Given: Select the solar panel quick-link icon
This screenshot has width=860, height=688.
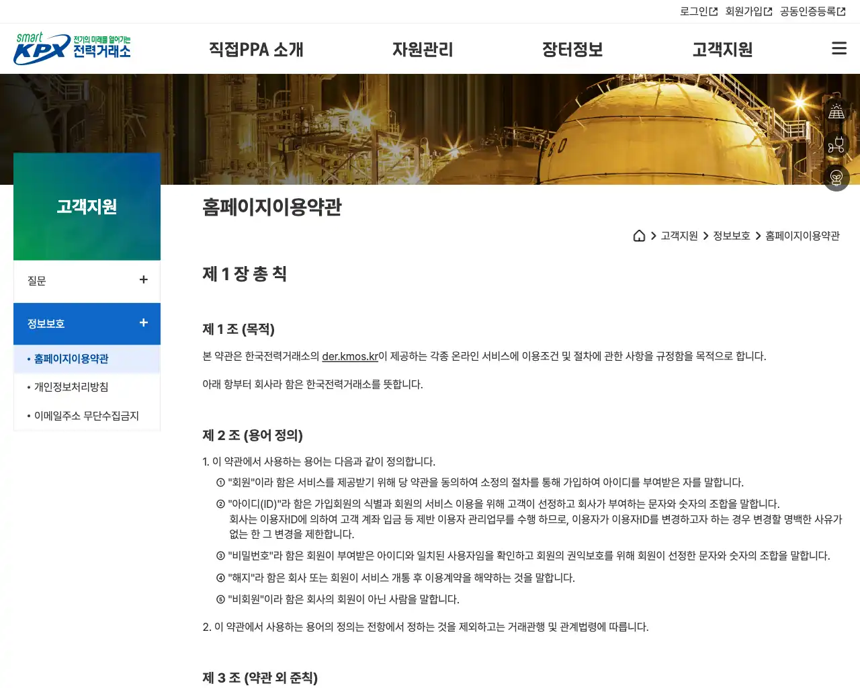Looking at the screenshot, I should click(836, 110).
